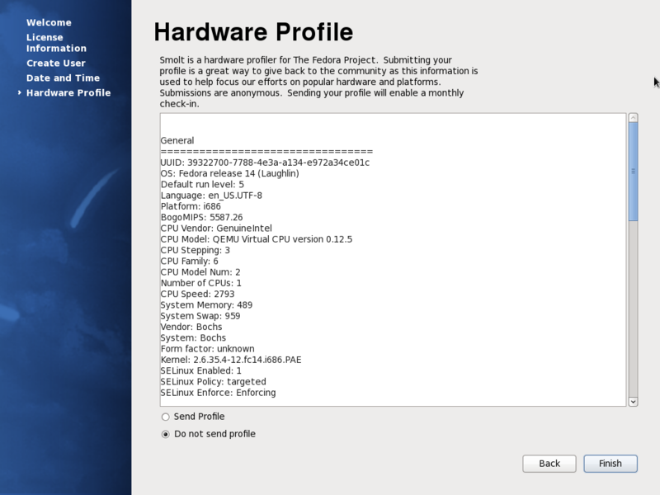
Task: Click 'Number of CPUs: 1' line
Action: click(201, 283)
